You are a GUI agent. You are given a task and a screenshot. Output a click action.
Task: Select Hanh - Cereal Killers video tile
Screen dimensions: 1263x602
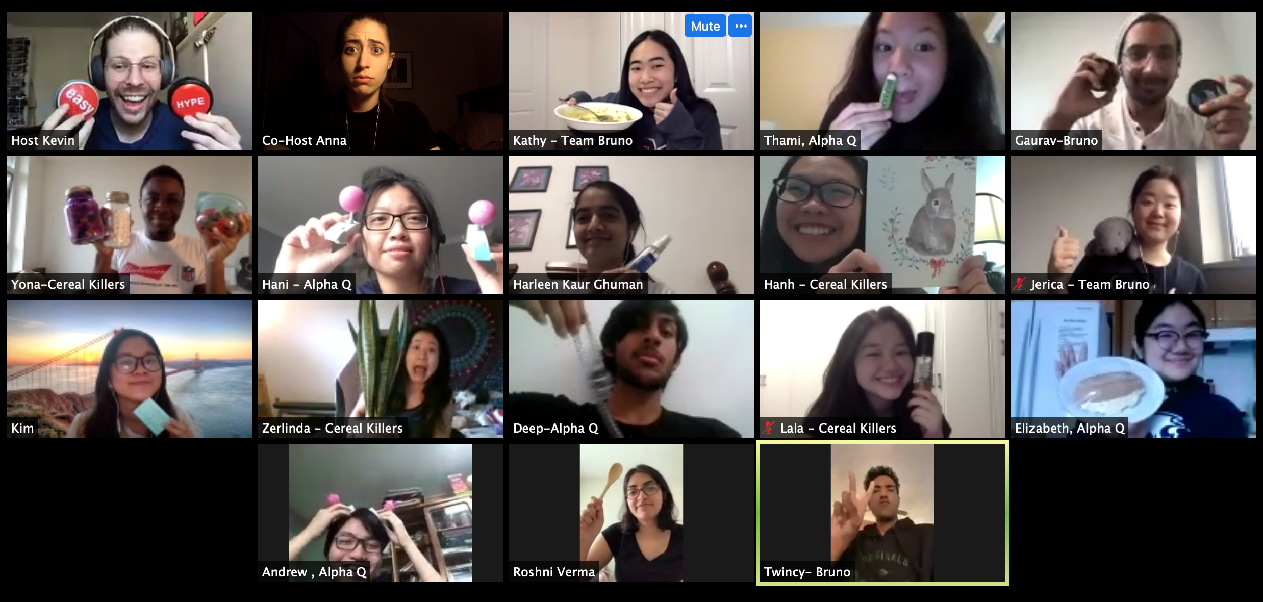pyautogui.click(x=882, y=225)
